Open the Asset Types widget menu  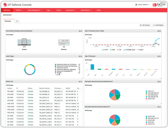coord(81,56)
